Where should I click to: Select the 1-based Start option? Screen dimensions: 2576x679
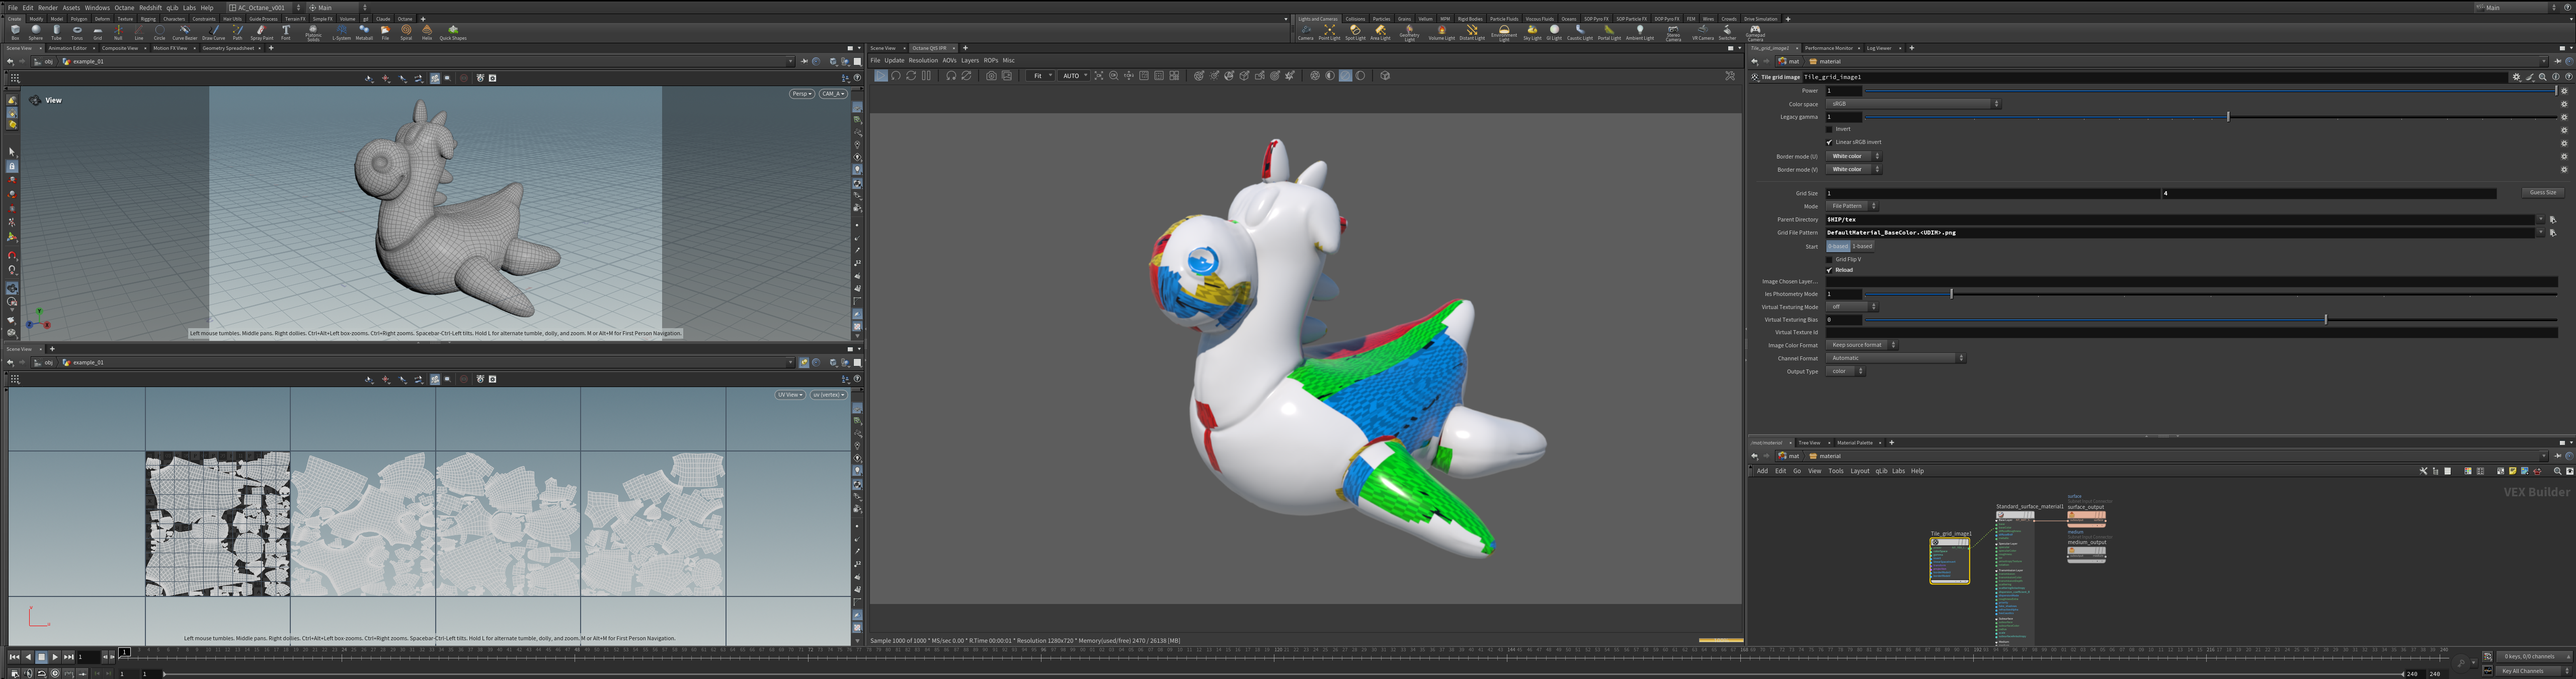click(1862, 246)
